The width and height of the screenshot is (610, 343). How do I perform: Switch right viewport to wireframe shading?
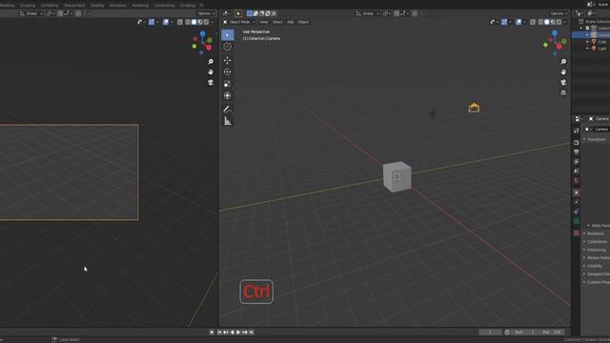click(540, 22)
